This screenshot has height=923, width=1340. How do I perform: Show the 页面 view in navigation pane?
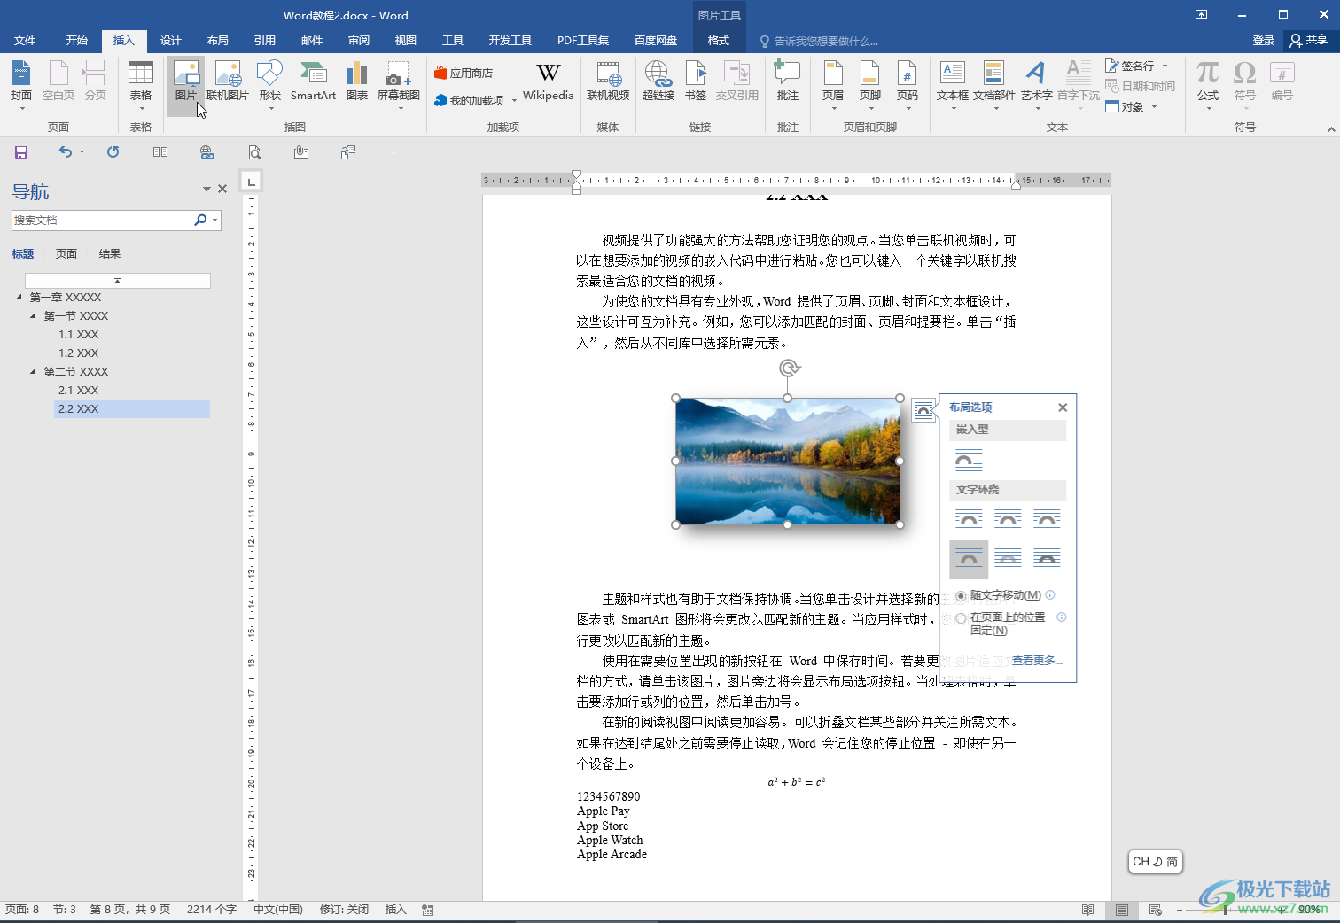(x=66, y=254)
